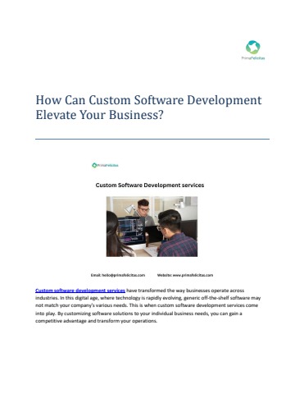
Task: Click the line competitive advantage and transform your operations
Action: pos(97,321)
